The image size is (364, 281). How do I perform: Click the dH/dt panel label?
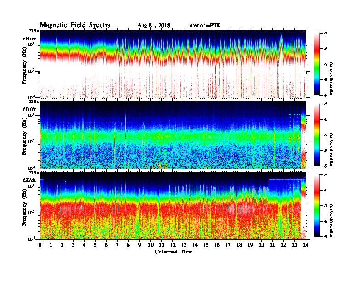click(29, 39)
